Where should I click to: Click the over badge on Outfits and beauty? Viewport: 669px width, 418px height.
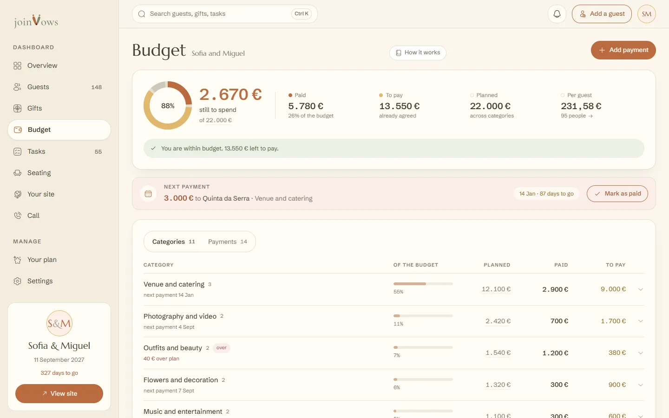coord(222,348)
